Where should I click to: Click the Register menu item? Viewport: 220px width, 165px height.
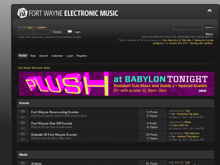82,56
